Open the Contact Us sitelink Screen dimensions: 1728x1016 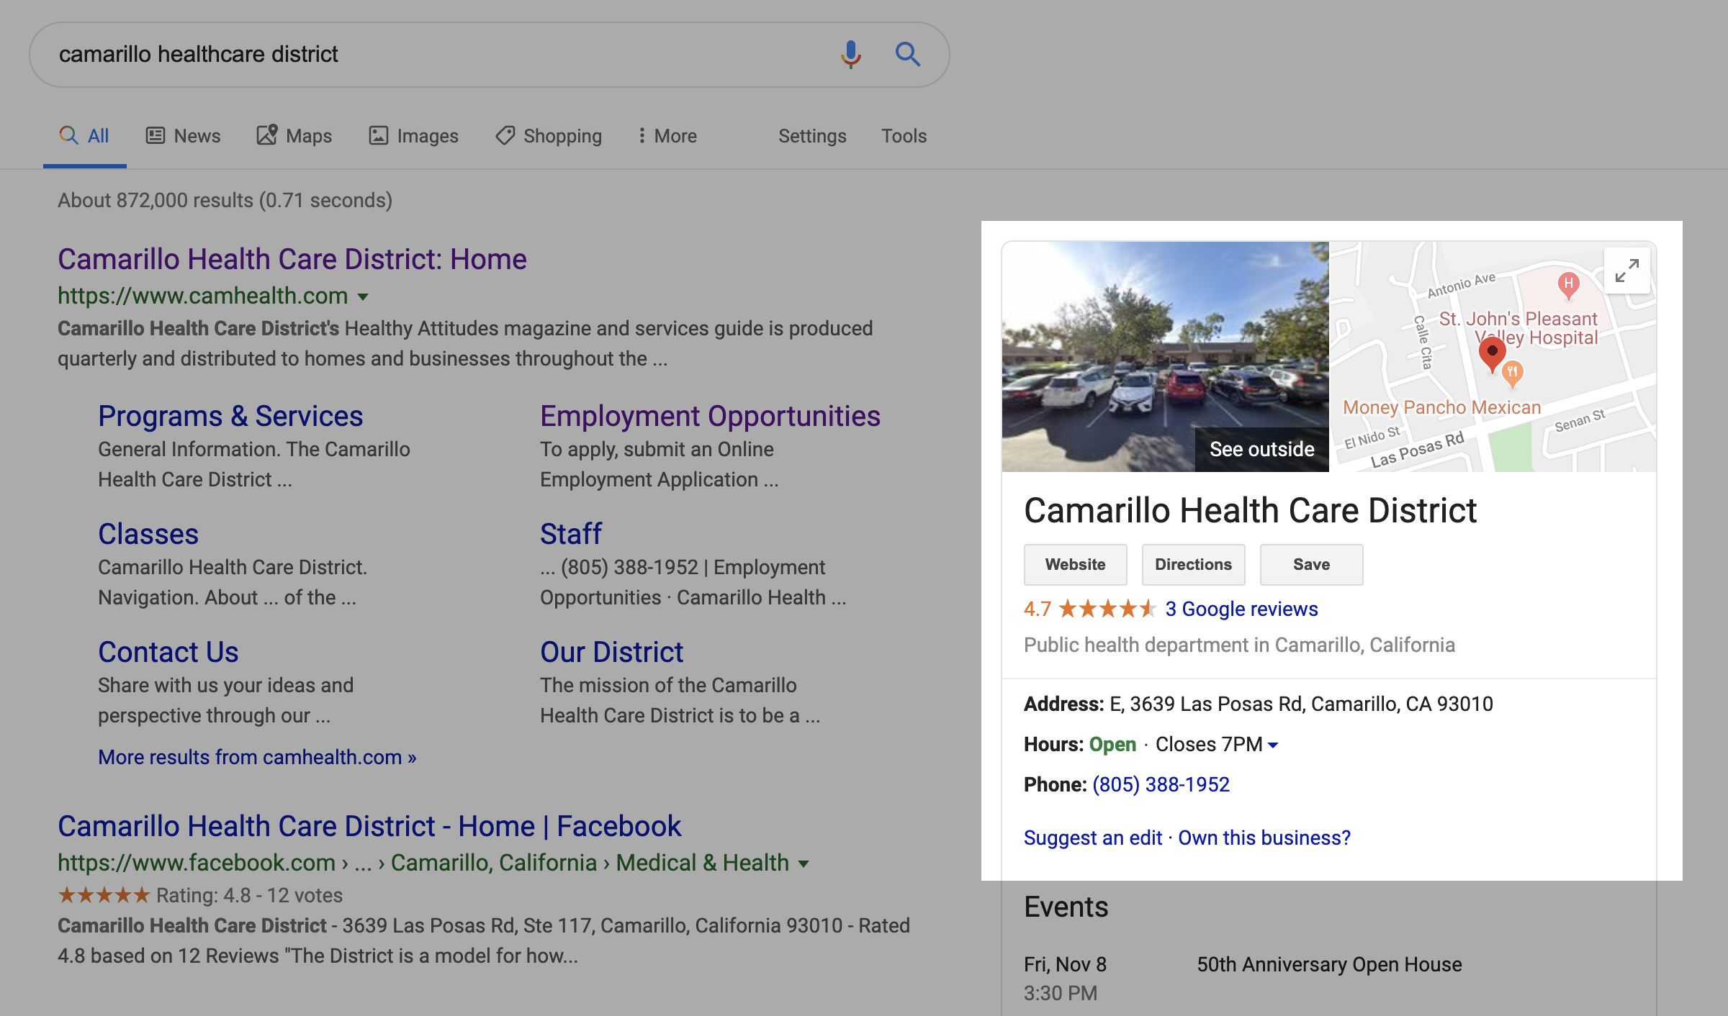pyautogui.click(x=168, y=652)
